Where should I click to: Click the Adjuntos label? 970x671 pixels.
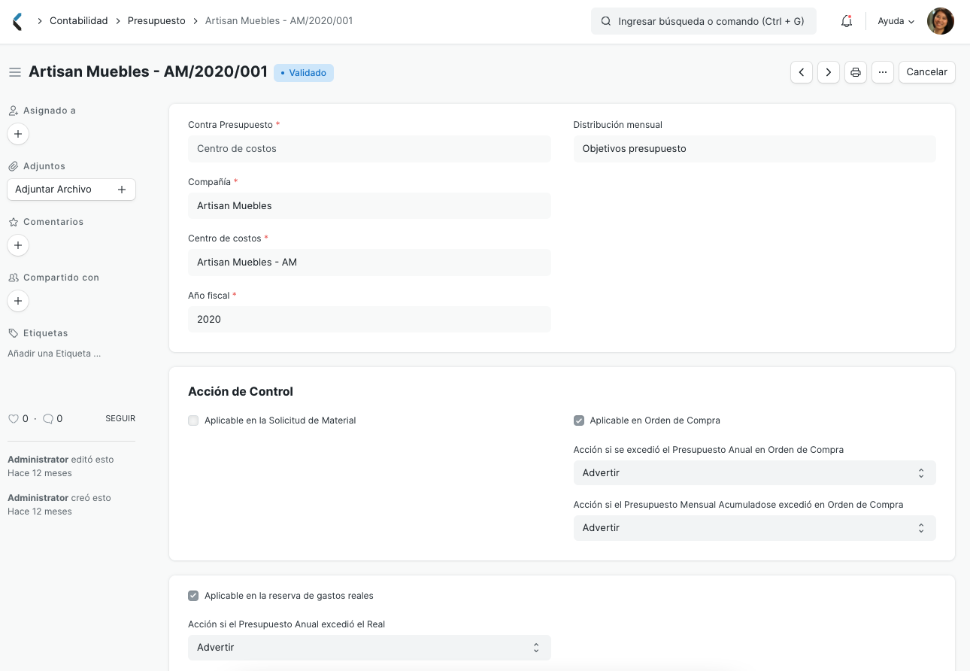click(x=44, y=166)
